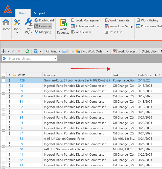Open the Sync Work Orders dropdown arrow
The width and height of the screenshot is (162, 169).
(107, 51)
